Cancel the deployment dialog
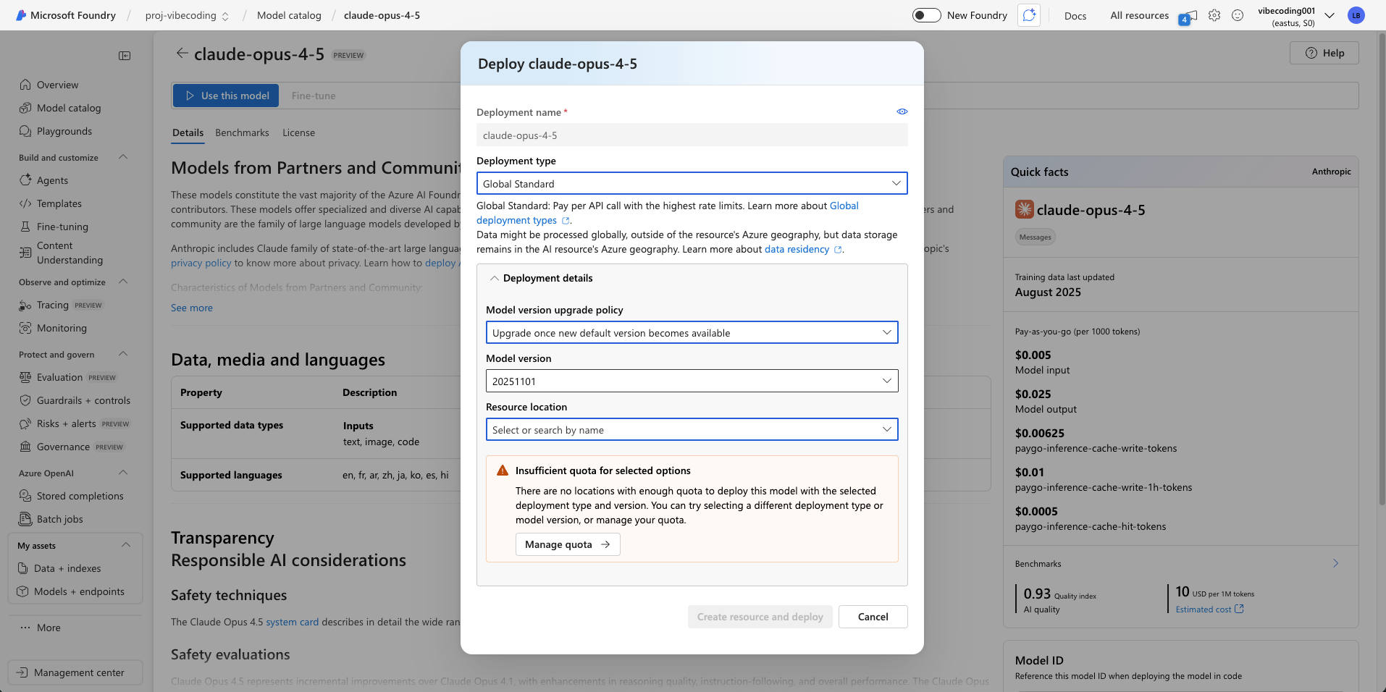Screen dimensions: 1386x692 (x=873, y=617)
